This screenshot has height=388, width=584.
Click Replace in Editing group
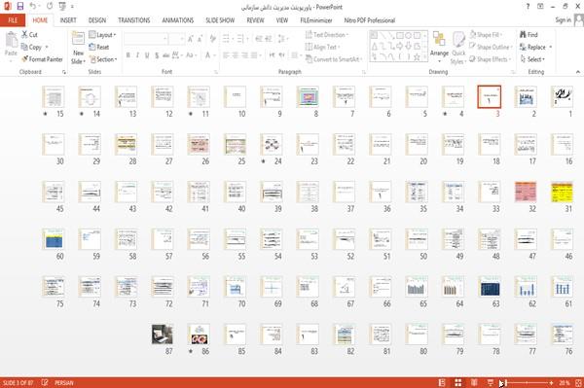click(535, 47)
